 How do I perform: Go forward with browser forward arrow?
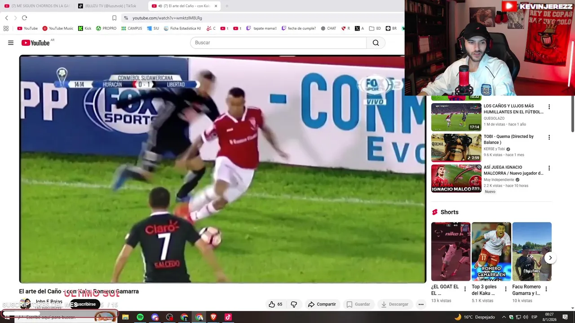coord(15,18)
